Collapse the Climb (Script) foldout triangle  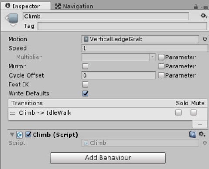click(12, 135)
